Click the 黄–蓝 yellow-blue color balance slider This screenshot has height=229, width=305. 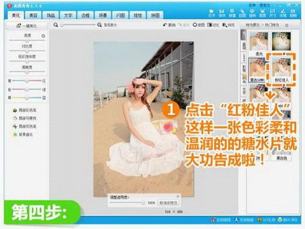pos(27,98)
